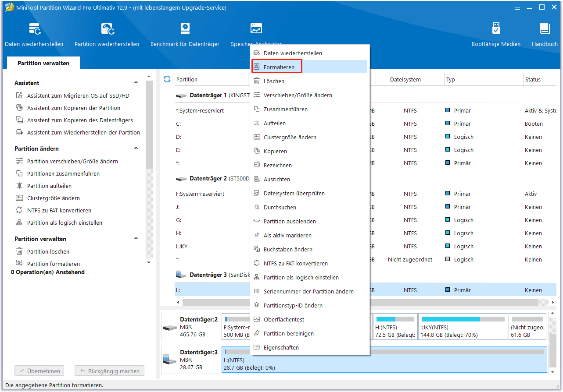Click the Übernehmen button
The image size is (563, 392).
[39, 371]
